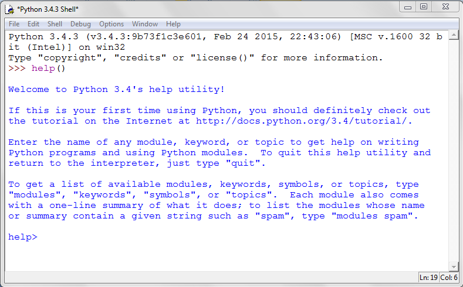Image resolution: width=463 pixels, height=287 pixels.
Task: Maximize the Python Shell window
Action: pos(424,7)
